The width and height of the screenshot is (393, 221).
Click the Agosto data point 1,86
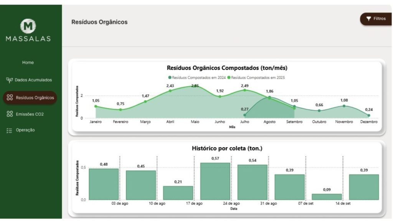269,97
